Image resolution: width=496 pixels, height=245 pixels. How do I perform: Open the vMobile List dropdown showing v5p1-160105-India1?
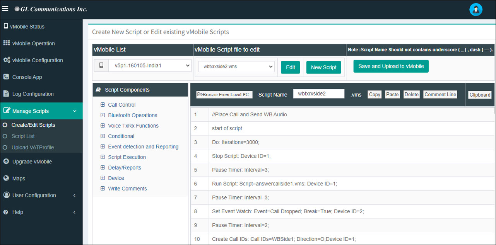[x=150, y=66]
